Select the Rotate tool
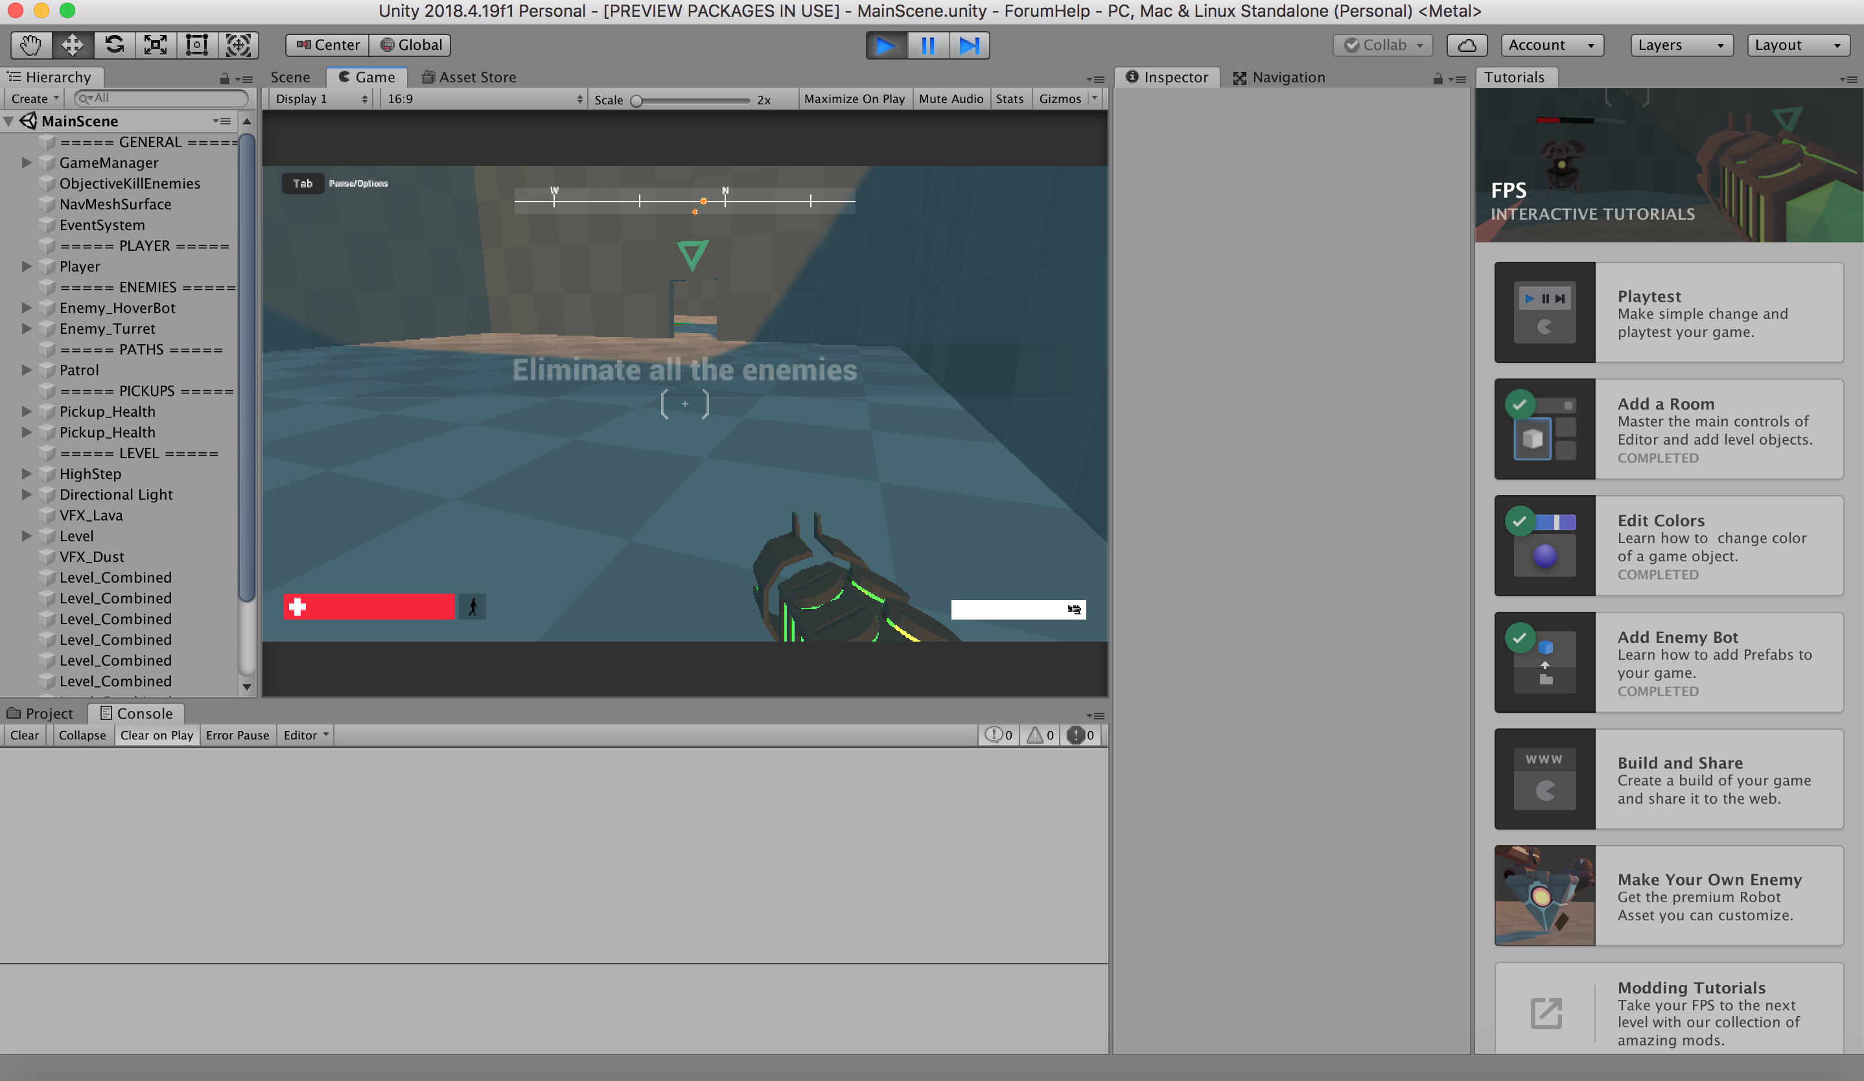 point(113,45)
